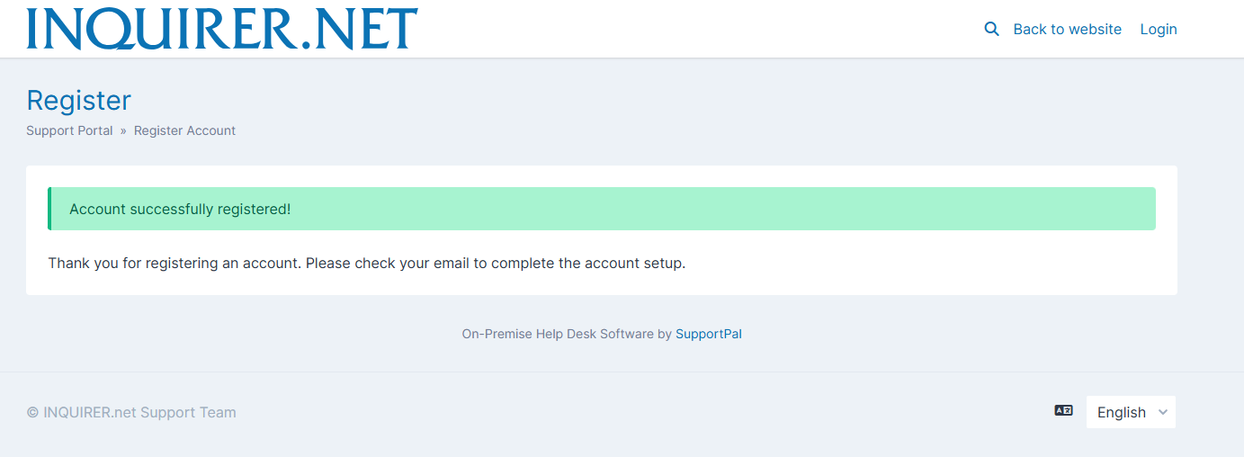
Task: Open the SupportPal link
Action: click(x=709, y=334)
